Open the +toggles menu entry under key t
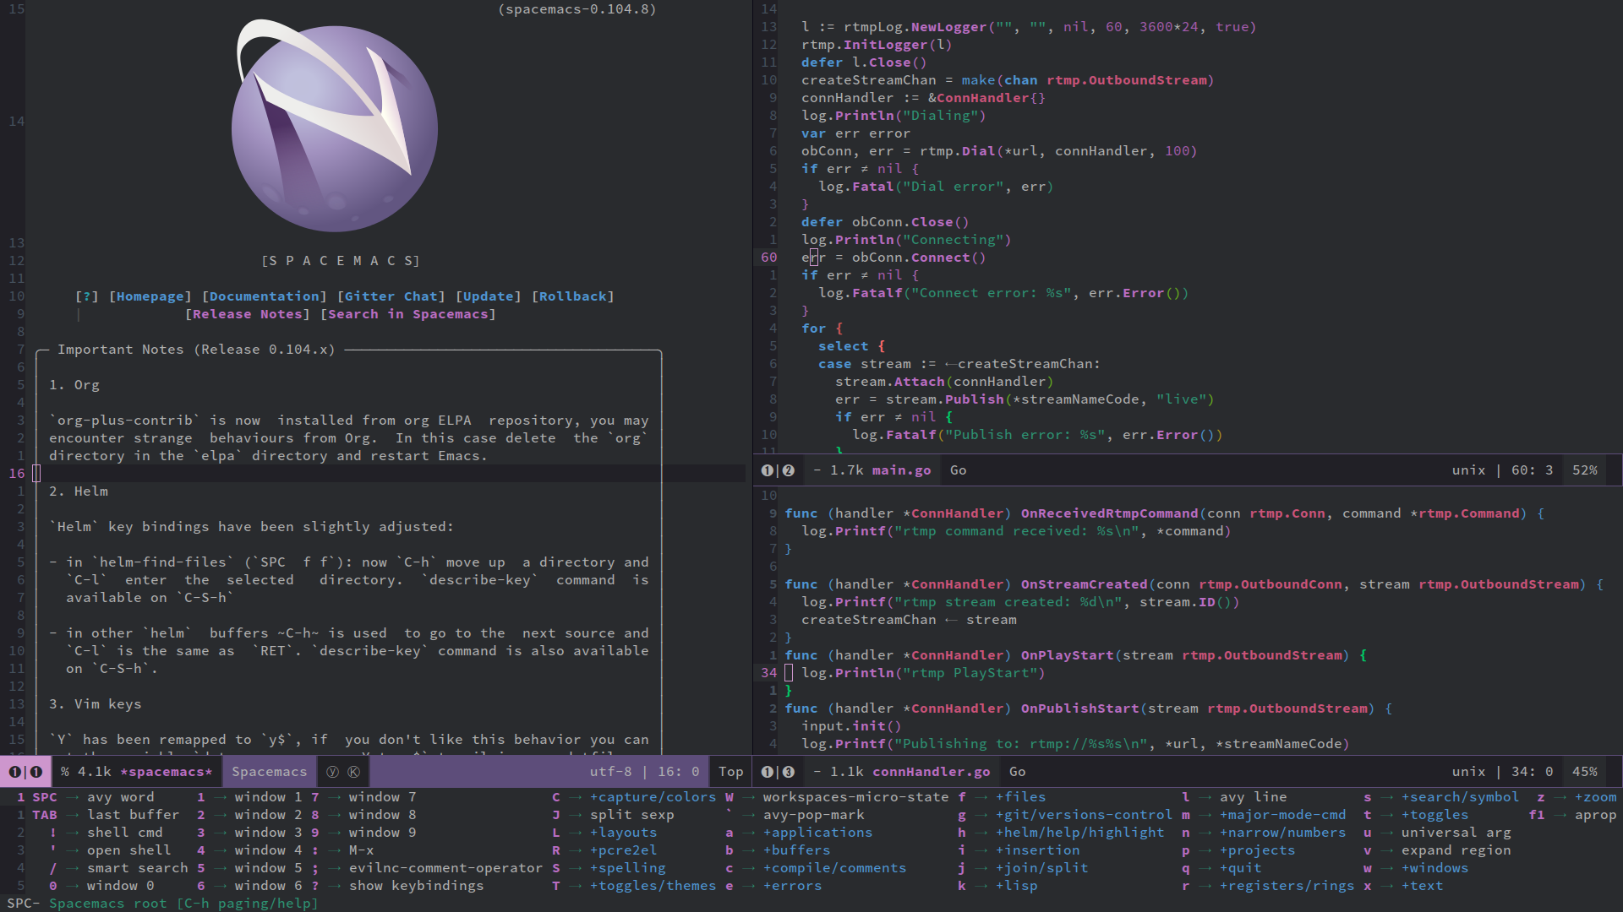This screenshot has height=912, width=1623. [1434, 815]
